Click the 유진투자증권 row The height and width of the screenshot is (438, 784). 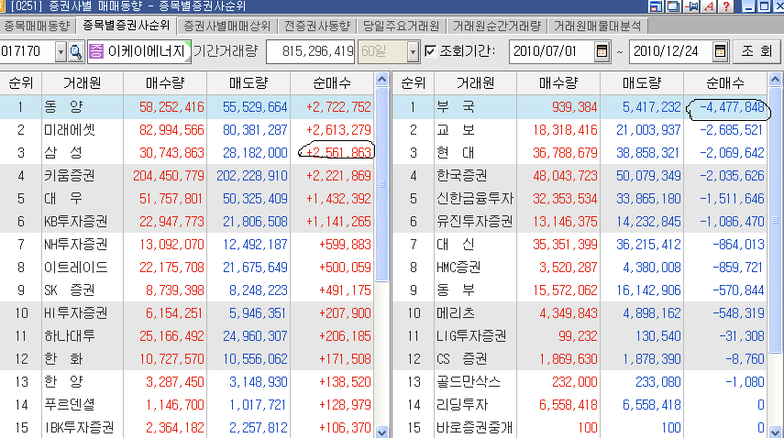pos(580,221)
